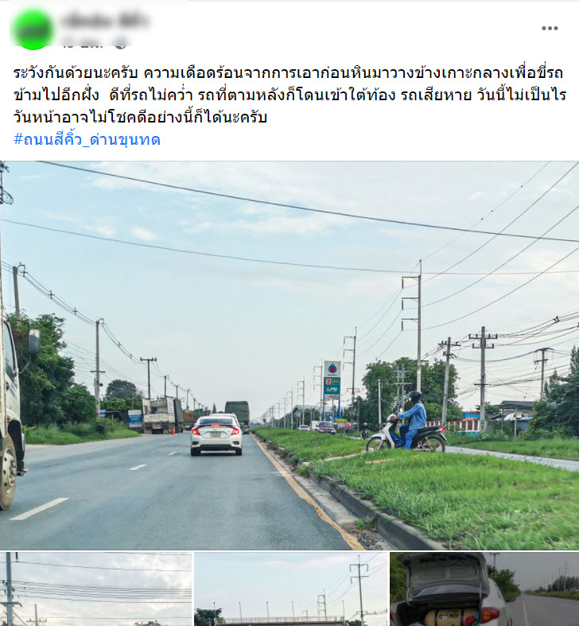Click the blue roadside sign near parked truck

pos(135,418)
